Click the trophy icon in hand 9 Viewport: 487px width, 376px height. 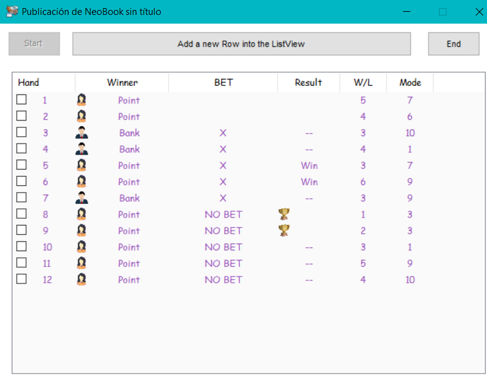[284, 231]
